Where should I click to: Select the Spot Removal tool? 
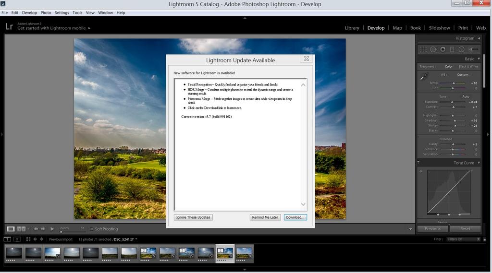tap(433, 49)
